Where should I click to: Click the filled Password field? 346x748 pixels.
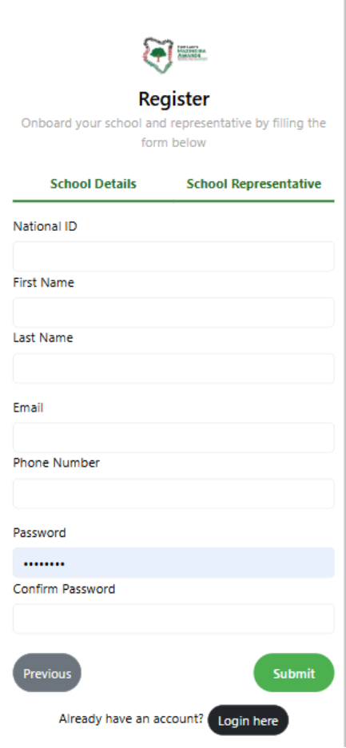click(x=173, y=563)
